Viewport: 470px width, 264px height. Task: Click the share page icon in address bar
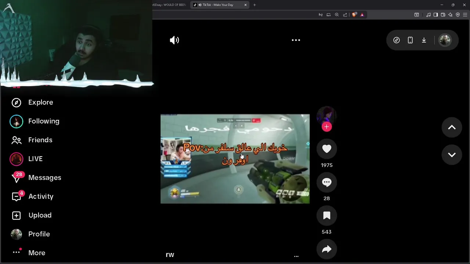[345, 15]
